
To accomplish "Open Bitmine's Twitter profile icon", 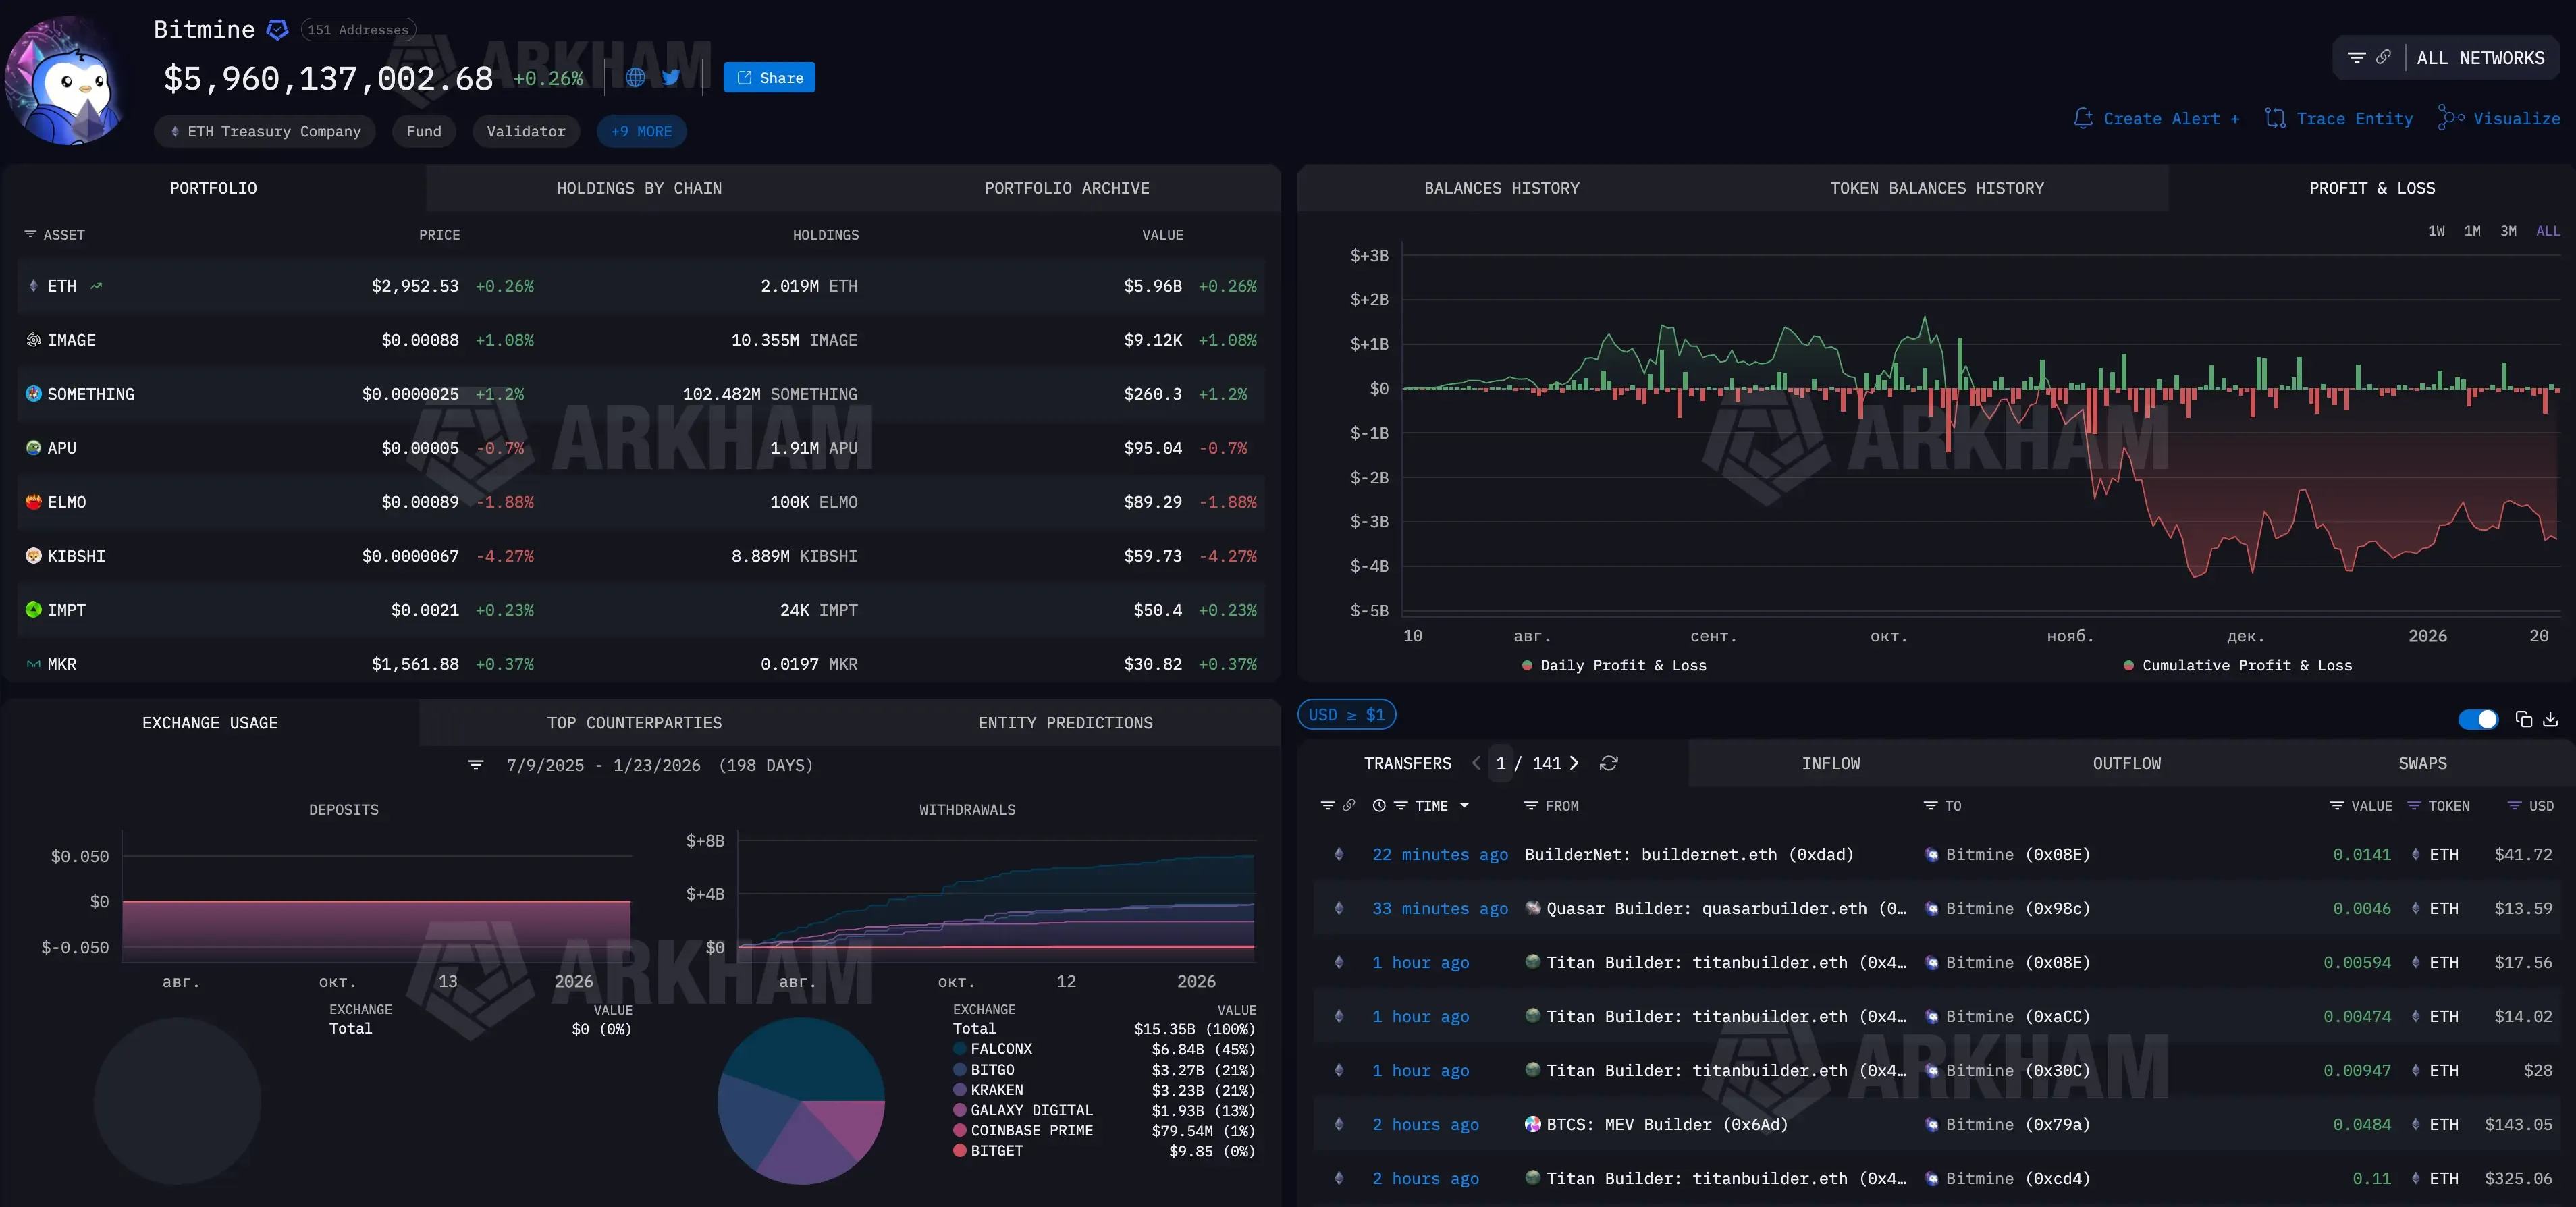I will [x=671, y=77].
